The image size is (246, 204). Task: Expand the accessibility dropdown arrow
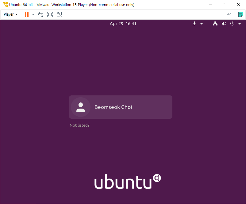202,24
